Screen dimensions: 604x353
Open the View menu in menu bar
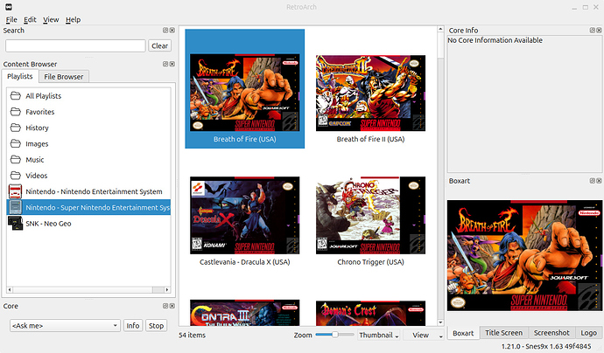coord(51,19)
